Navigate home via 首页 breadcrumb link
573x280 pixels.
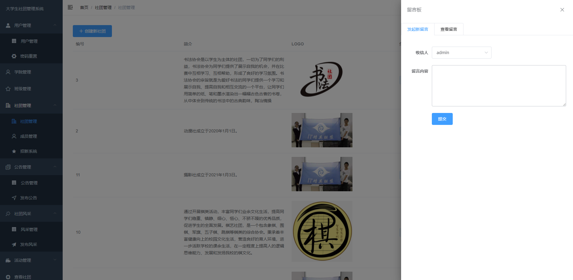point(84,7)
